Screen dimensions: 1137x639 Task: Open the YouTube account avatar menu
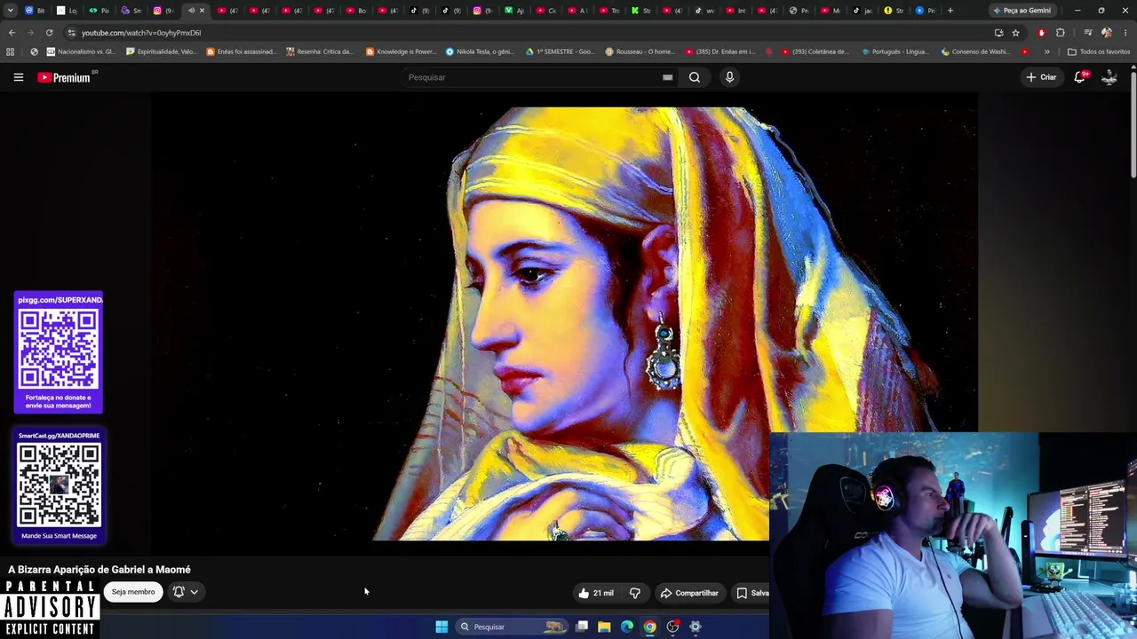[x=1109, y=77]
